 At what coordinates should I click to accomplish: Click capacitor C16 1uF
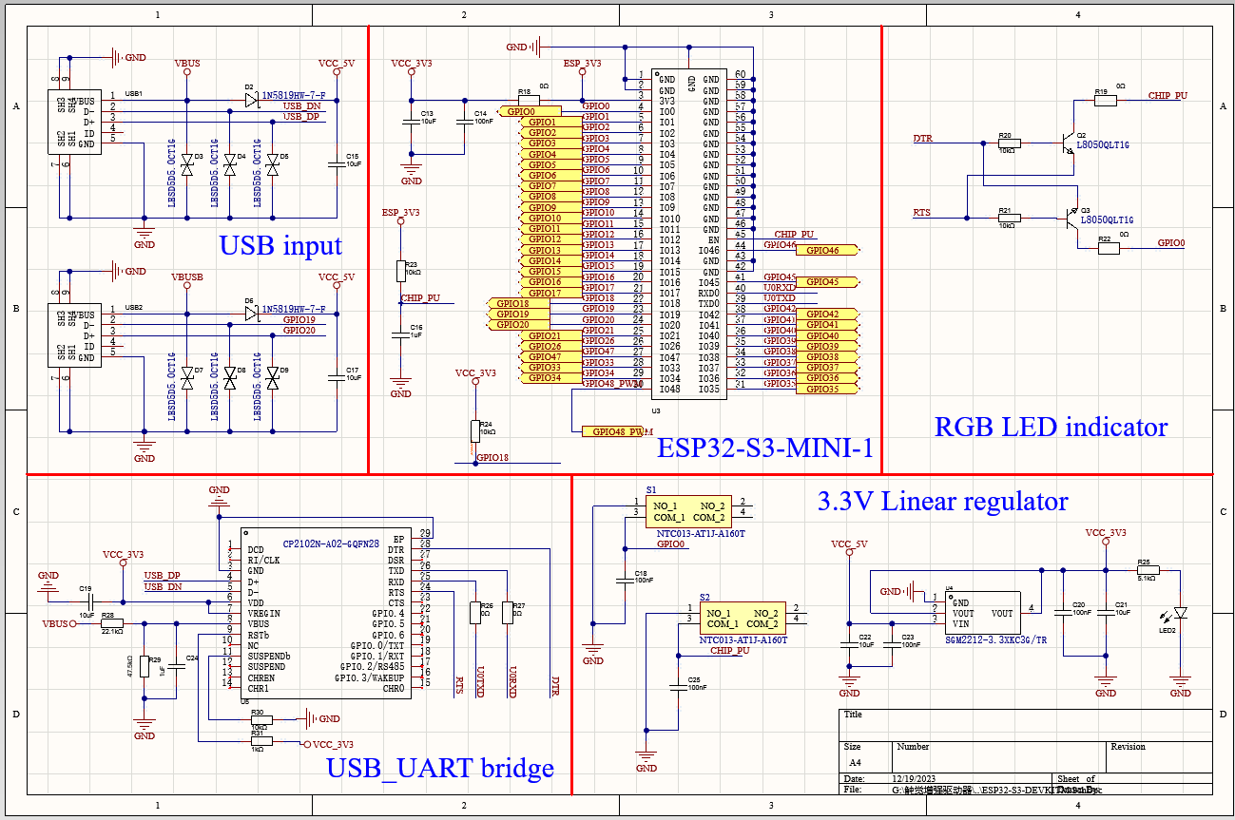click(400, 334)
